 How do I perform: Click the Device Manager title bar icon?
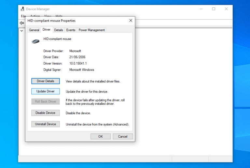(22, 9)
